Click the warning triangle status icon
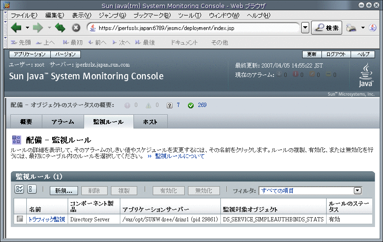 [x=149, y=105]
